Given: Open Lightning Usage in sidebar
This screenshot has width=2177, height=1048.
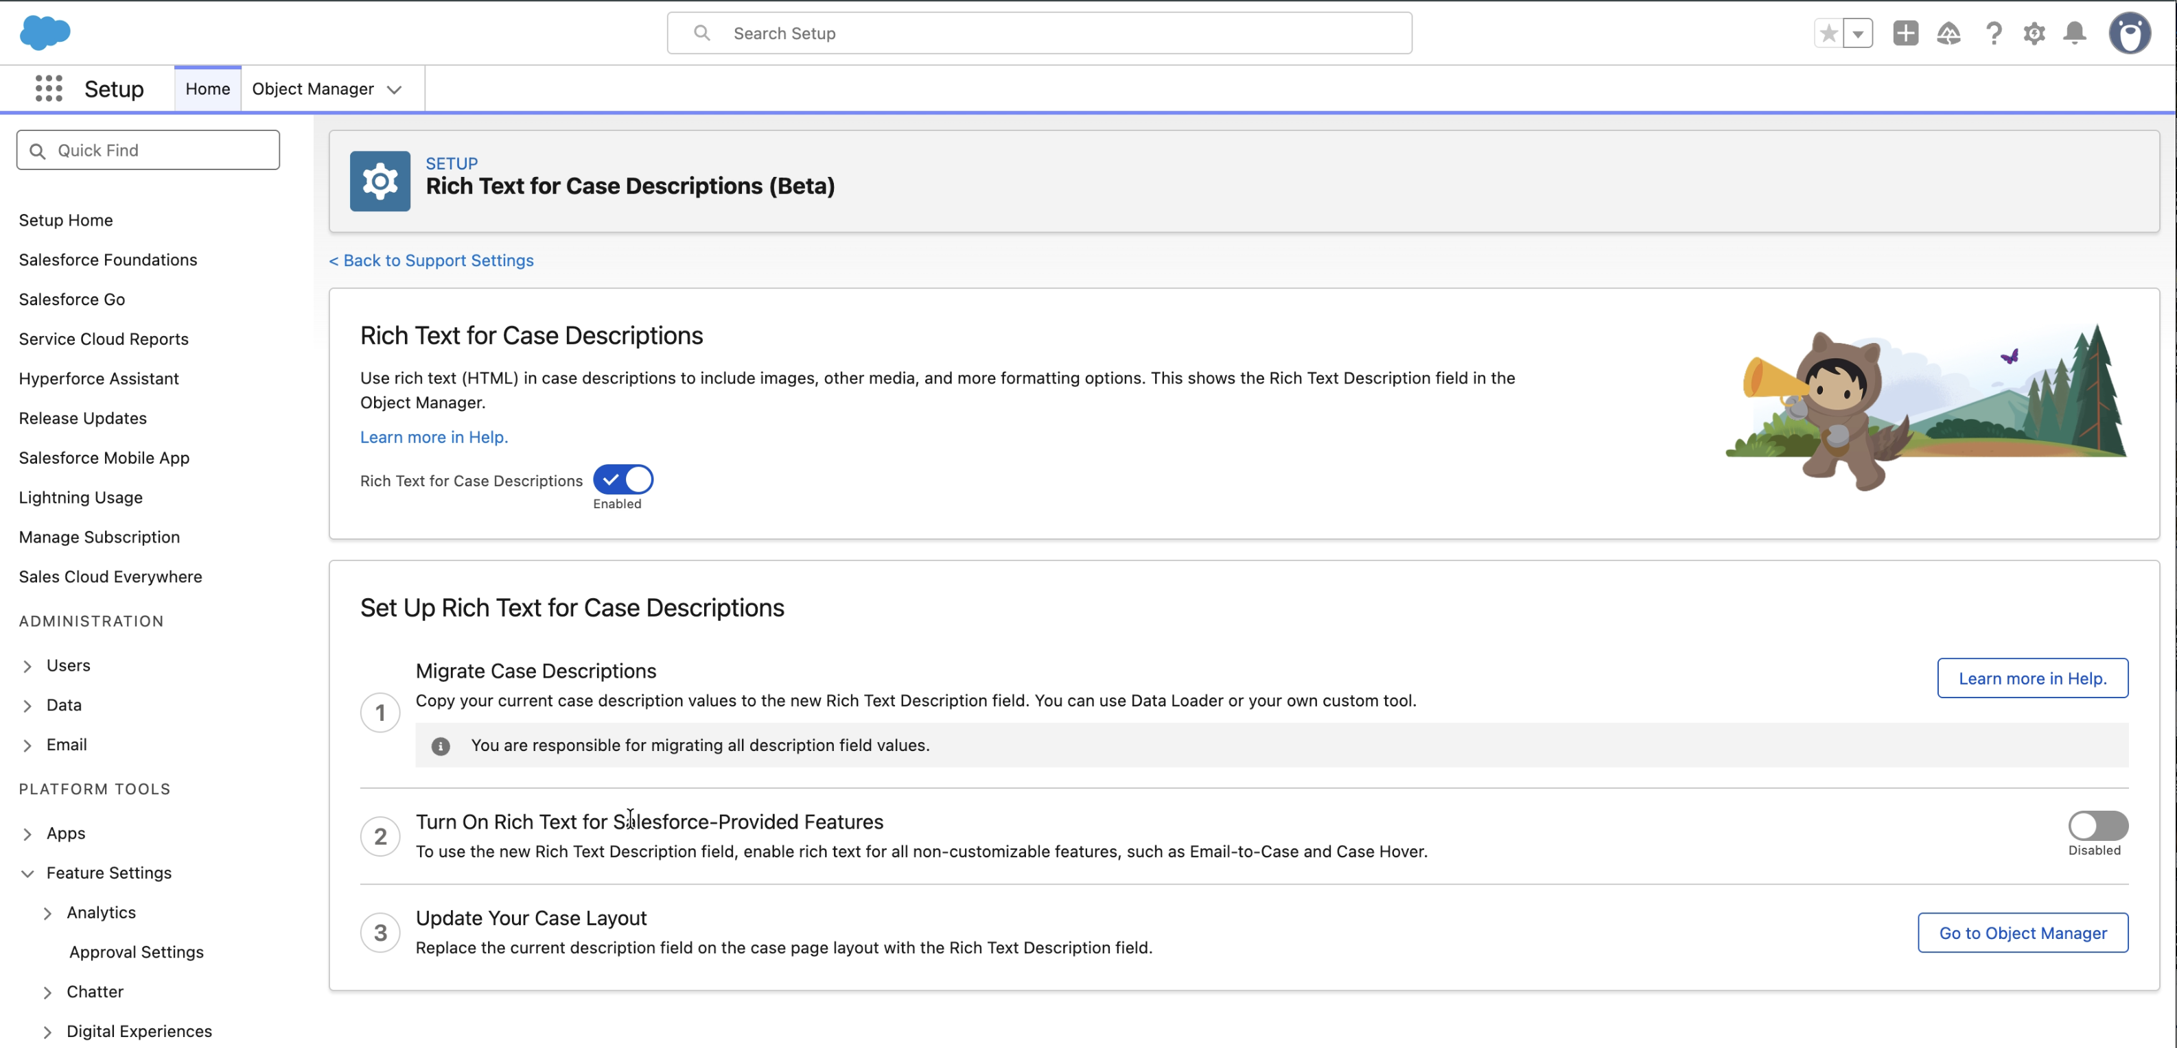Looking at the screenshot, I should [81, 497].
